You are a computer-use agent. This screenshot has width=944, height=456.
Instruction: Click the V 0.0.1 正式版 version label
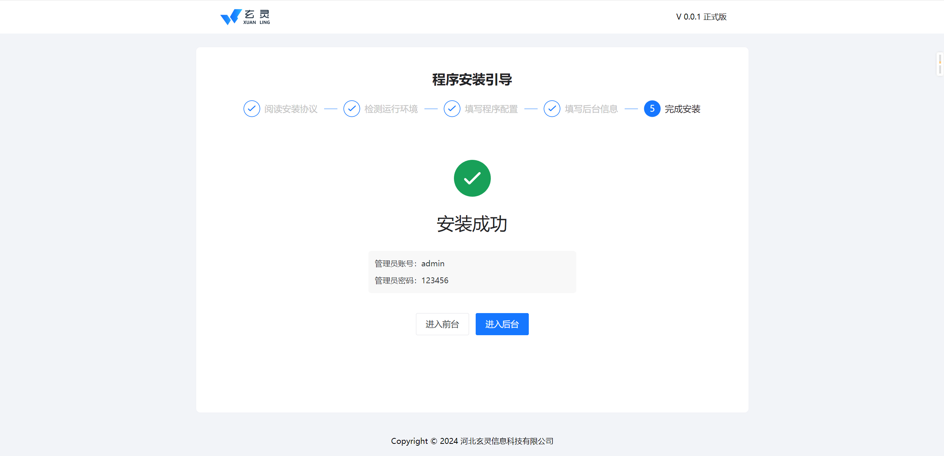(701, 17)
